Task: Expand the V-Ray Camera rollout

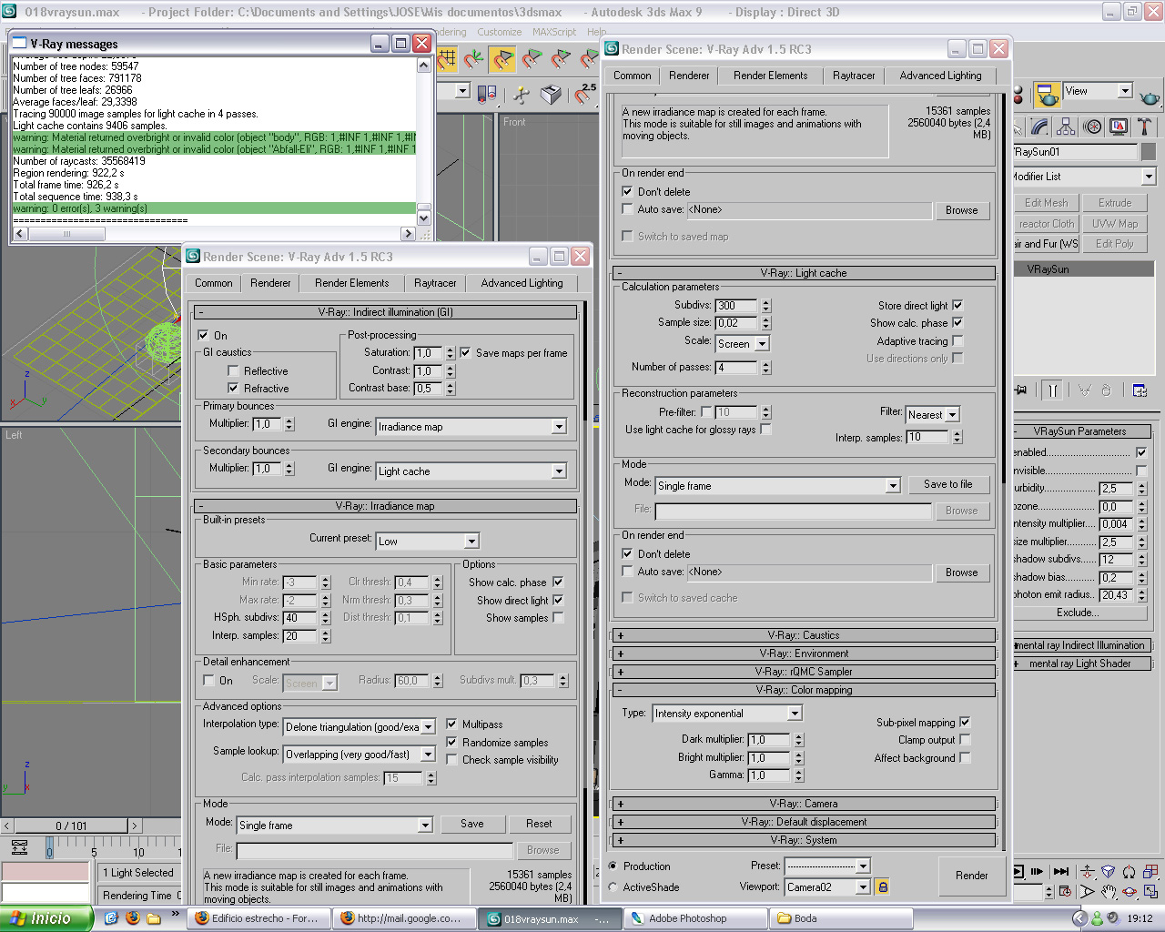Action: (804, 804)
